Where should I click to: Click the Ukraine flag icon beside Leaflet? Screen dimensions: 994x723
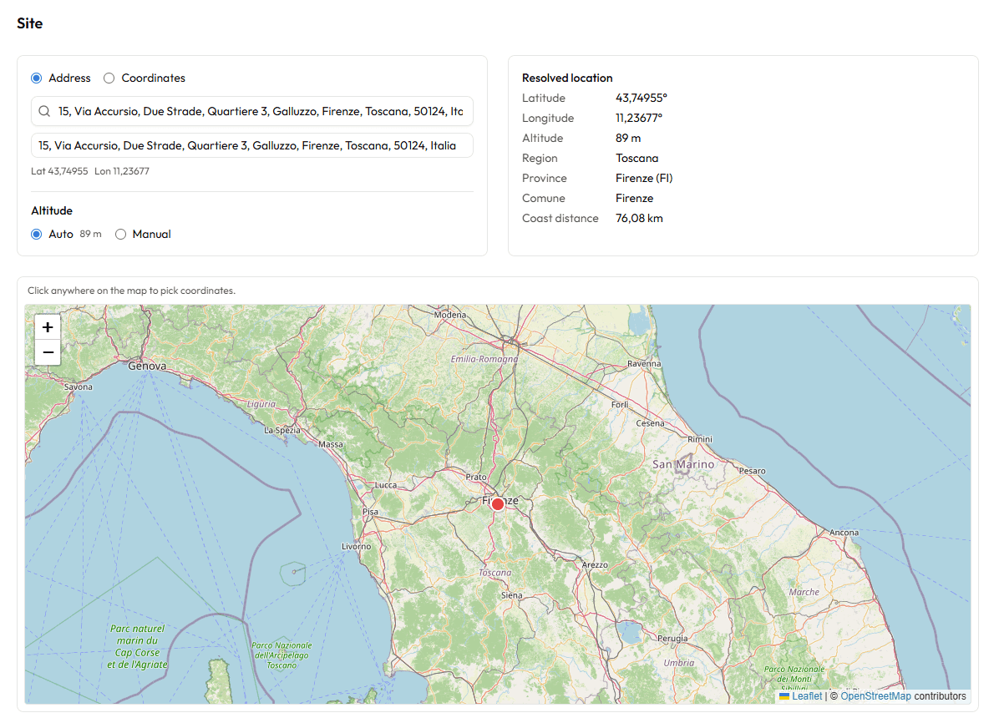tap(784, 696)
